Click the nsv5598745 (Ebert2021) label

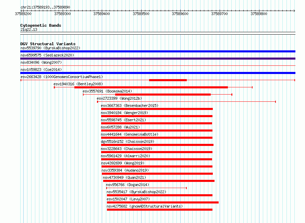pos(123,120)
